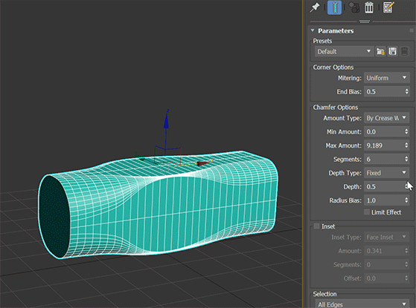This screenshot has width=416, height=308.
Task: Open the Presets Default dropdown
Action: pyautogui.click(x=344, y=51)
